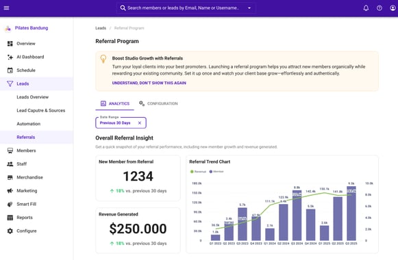
Task: Click the Pilates Bandung studio logo
Action: point(8,28)
